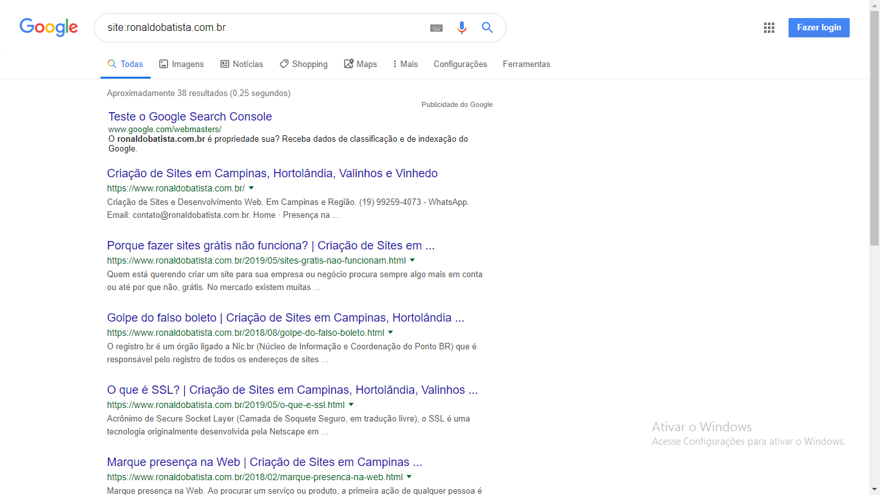880x495 pixels.
Task: Click www.google.com/webmasters/ green URL
Action: pyautogui.click(x=165, y=130)
